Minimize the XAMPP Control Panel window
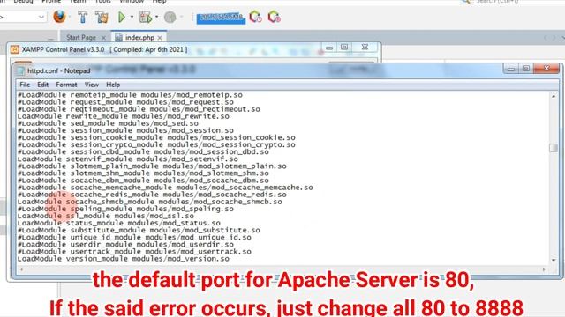 [329, 48]
